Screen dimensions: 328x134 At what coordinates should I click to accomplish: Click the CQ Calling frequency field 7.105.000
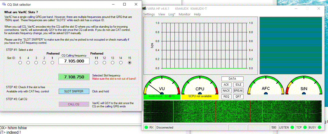(x=74, y=61)
